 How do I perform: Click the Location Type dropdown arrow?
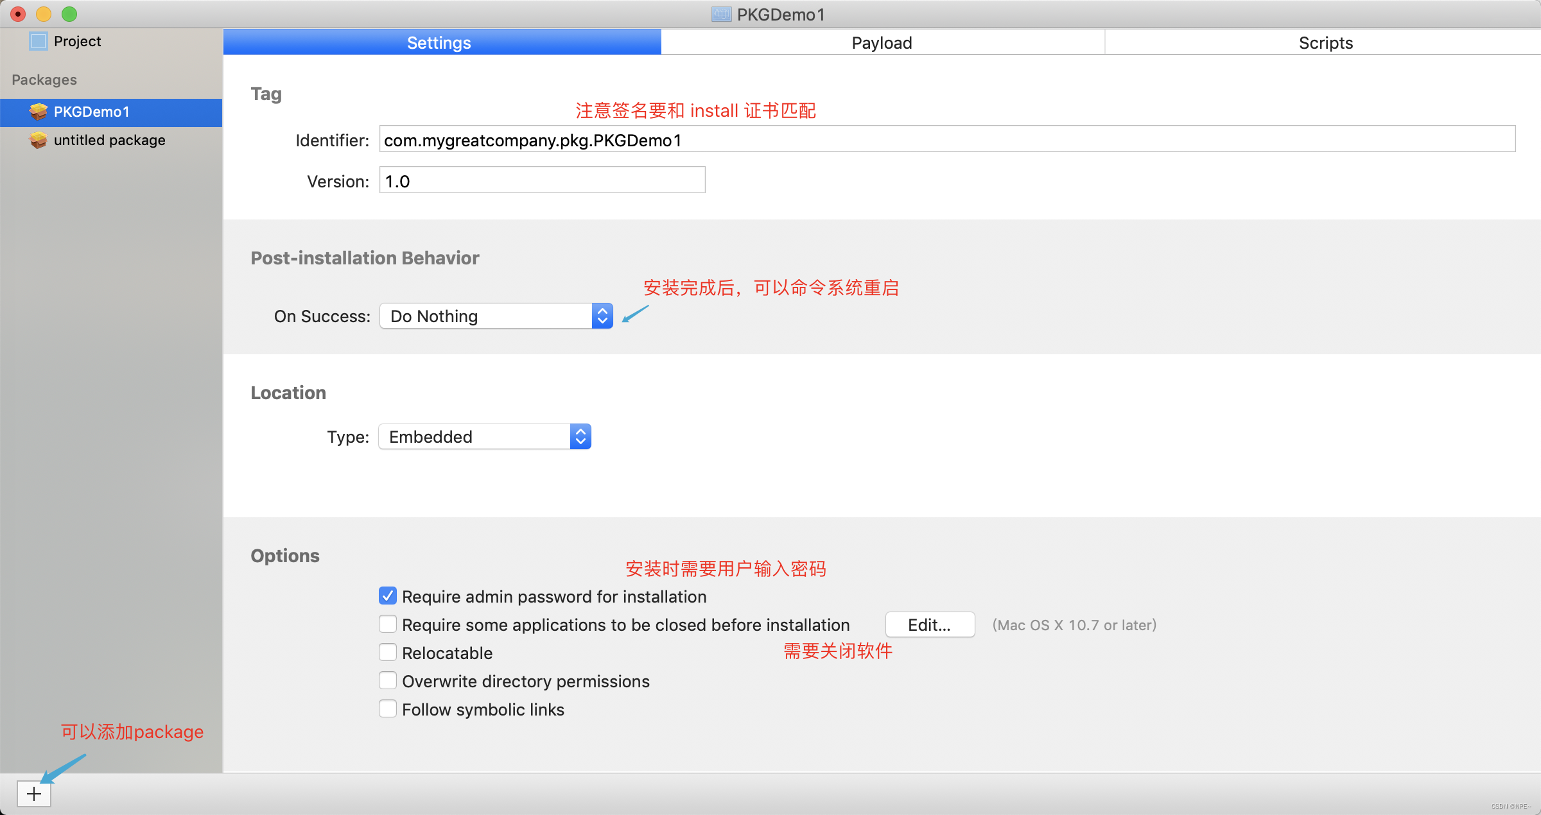(x=583, y=437)
